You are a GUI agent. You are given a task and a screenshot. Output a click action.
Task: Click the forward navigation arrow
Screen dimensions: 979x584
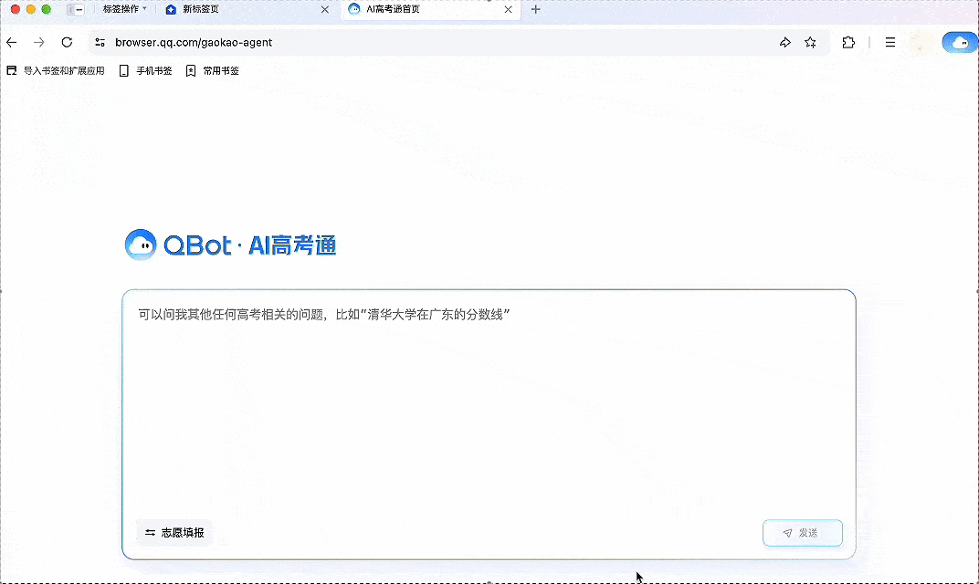coord(39,42)
